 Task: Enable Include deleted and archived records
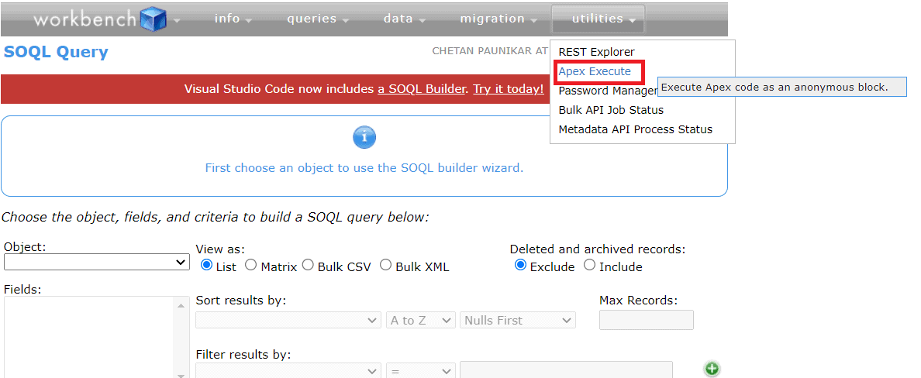pyautogui.click(x=590, y=266)
